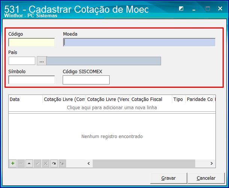Close the 531 Cadastrar Cotação window
The height and width of the screenshot is (188, 229).
[220, 9]
